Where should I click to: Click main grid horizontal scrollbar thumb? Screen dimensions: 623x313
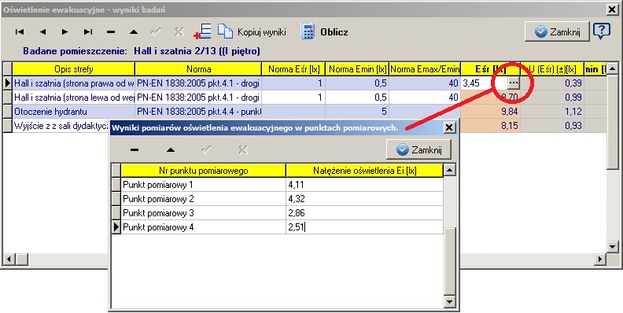click(x=22, y=260)
